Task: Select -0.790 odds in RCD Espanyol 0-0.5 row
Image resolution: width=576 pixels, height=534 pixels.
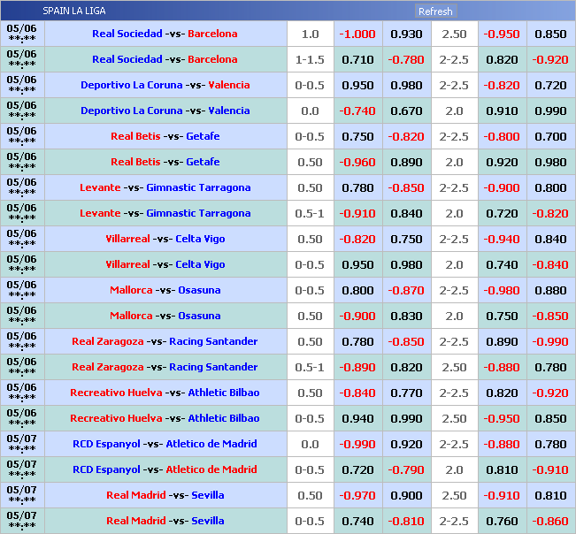Action: pos(406,470)
